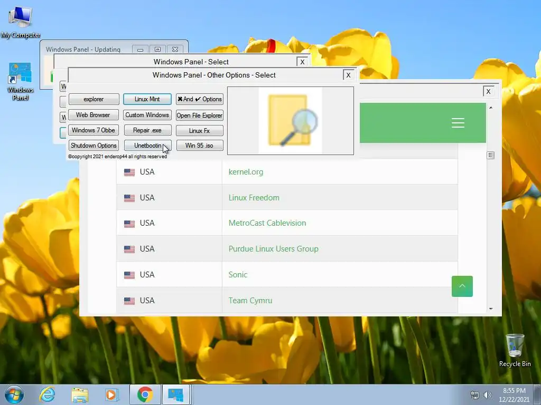Open the kernel.org mirror link
This screenshot has width=541, height=405.
(x=246, y=172)
